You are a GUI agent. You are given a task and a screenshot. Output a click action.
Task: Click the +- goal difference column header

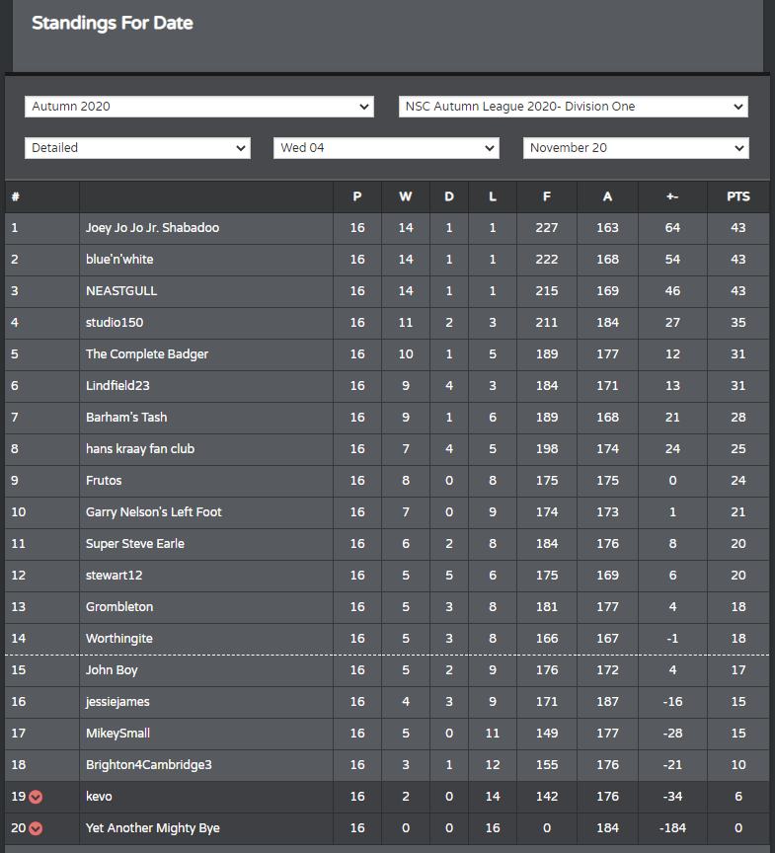(x=672, y=196)
